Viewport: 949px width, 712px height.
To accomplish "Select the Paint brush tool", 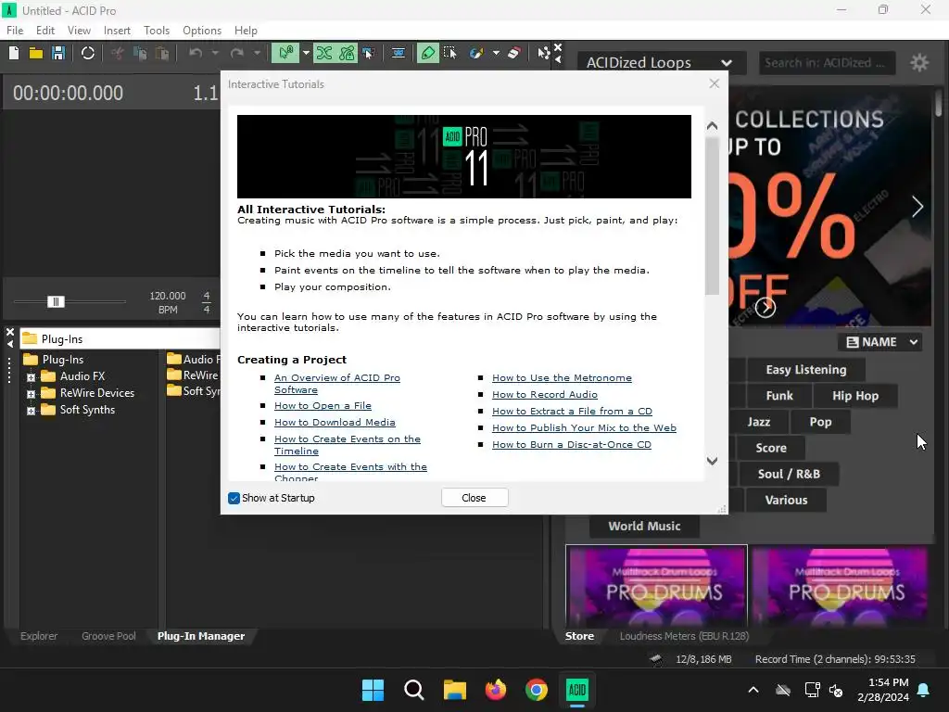I will (476, 53).
